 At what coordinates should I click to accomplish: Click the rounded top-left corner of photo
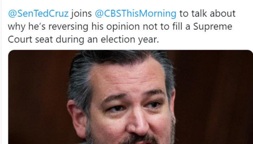pyautogui.click(x=12, y=53)
